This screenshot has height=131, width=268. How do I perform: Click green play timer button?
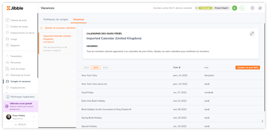[234, 8]
